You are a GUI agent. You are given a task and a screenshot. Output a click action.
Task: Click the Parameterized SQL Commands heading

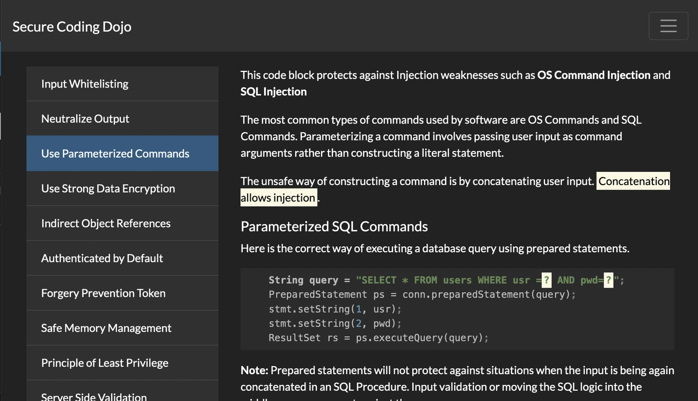tap(334, 226)
